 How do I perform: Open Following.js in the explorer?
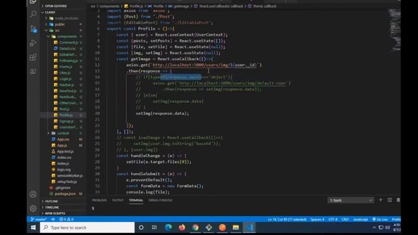point(69,61)
